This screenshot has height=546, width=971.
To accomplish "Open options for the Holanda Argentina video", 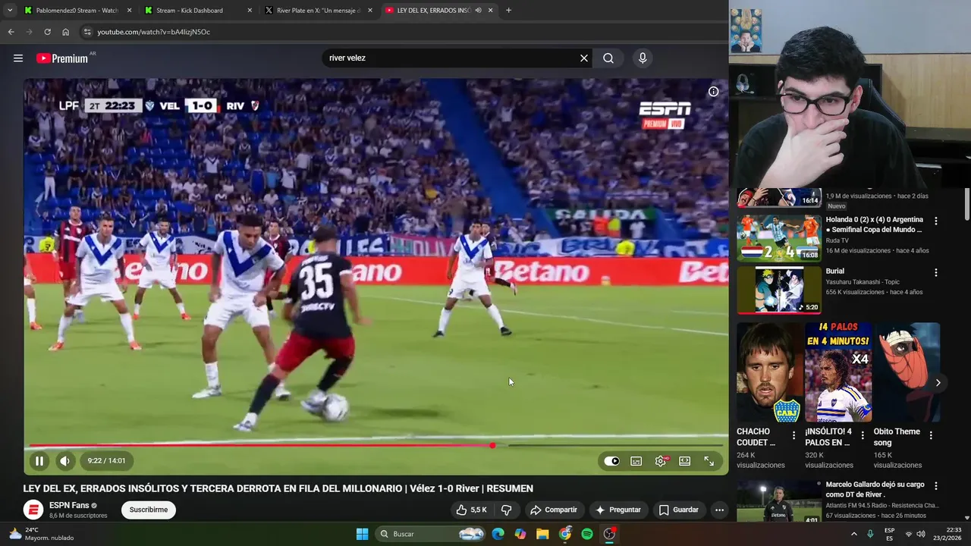I will (x=935, y=221).
